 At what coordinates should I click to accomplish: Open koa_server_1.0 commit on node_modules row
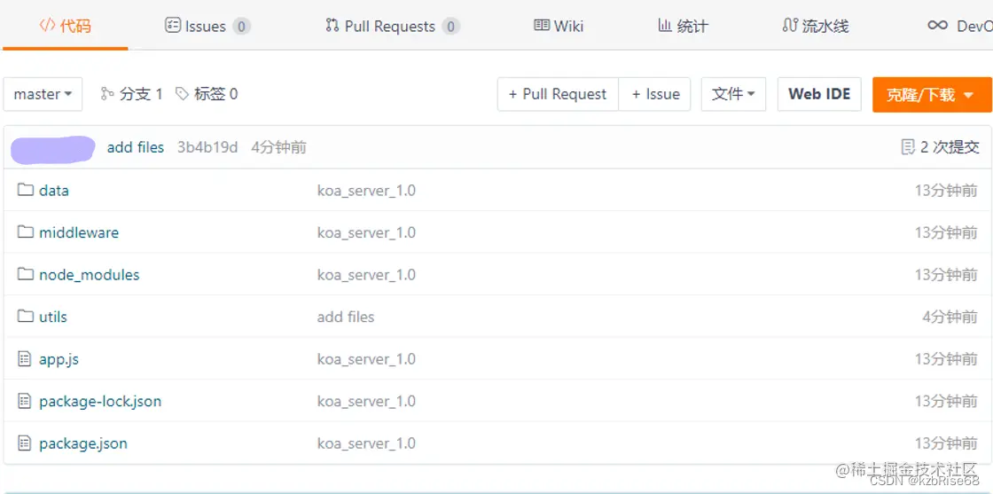click(366, 275)
